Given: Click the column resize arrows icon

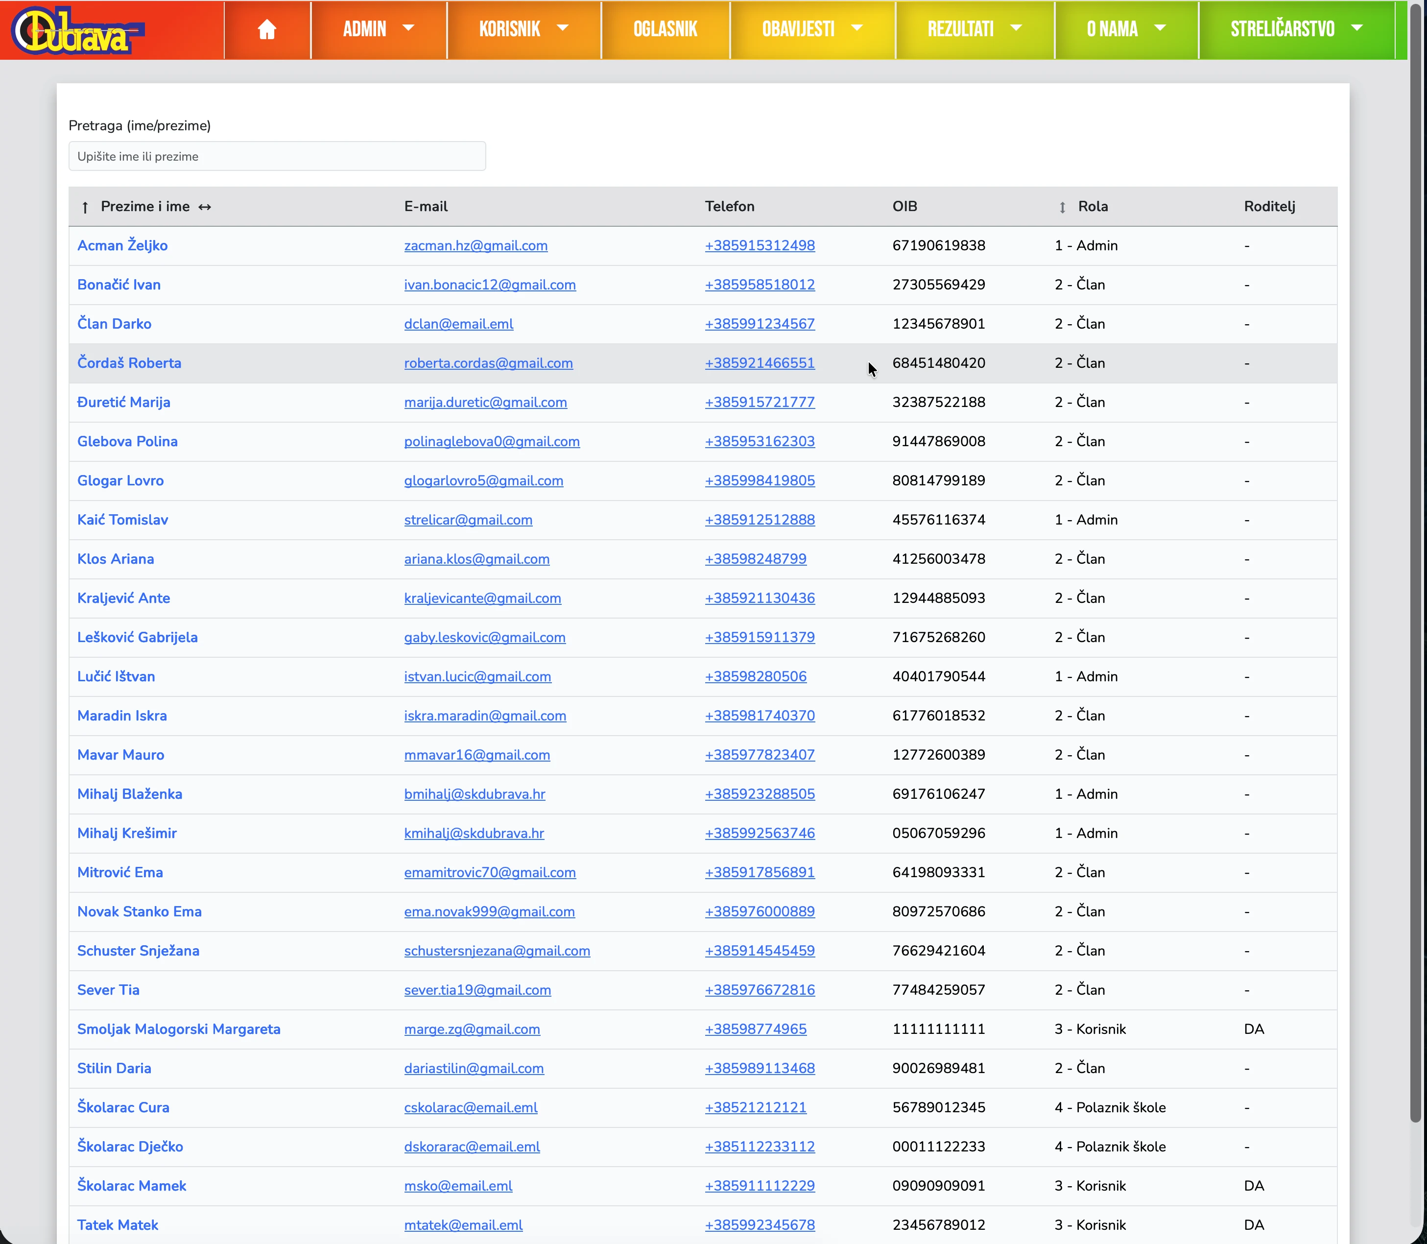Looking at the screenshot, I should (x=205, y=207).
